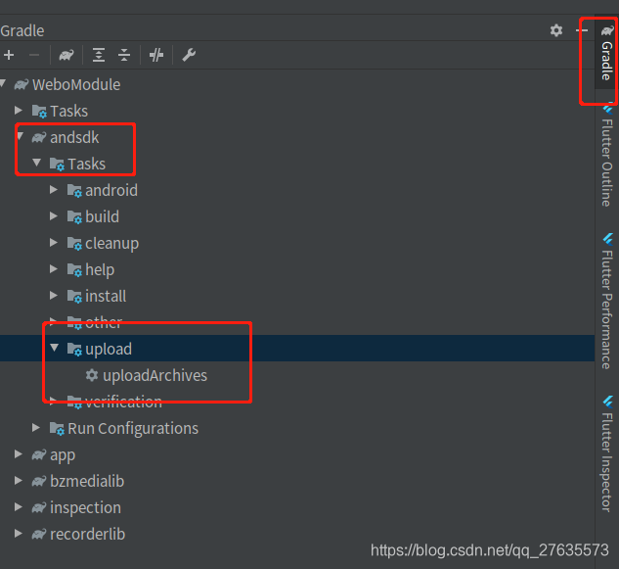Click the build folder icon
The height and width of the screenshot is (569, 619).
[x=74, y=217]
